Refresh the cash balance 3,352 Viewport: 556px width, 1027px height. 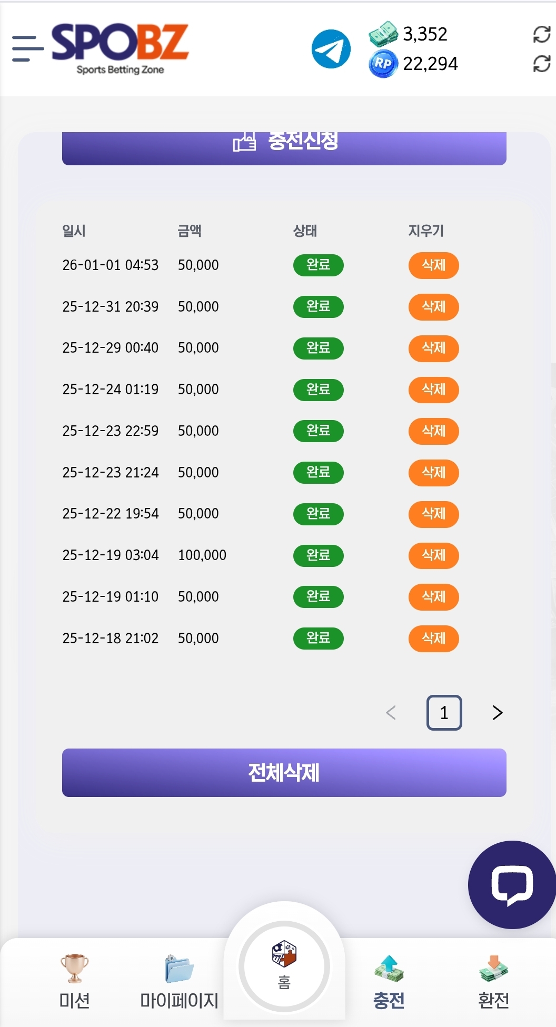(541, 34)
